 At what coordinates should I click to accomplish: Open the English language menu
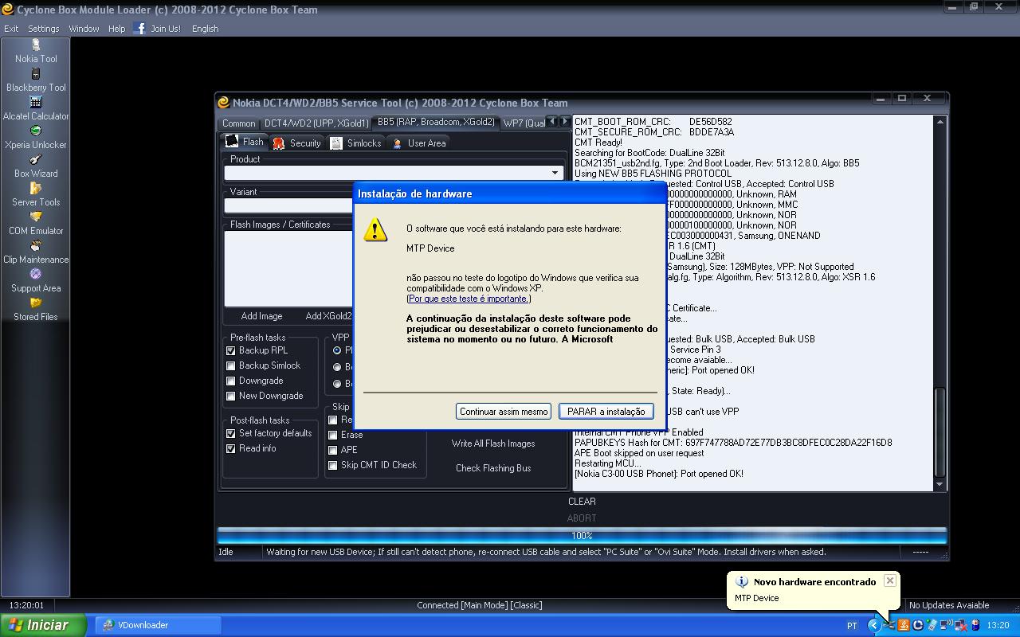coord(205,28)
